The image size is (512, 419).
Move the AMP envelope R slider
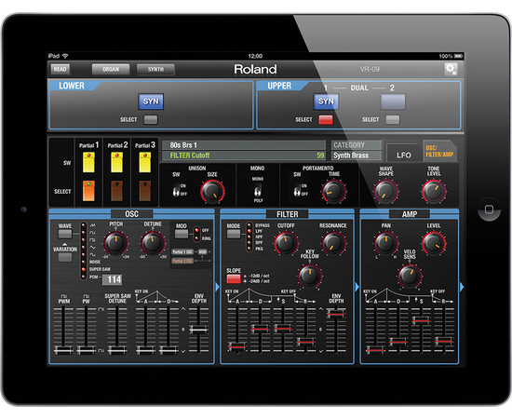(444, 341)
